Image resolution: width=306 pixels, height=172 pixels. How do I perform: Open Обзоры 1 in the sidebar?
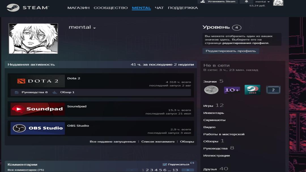pos(214,141)
